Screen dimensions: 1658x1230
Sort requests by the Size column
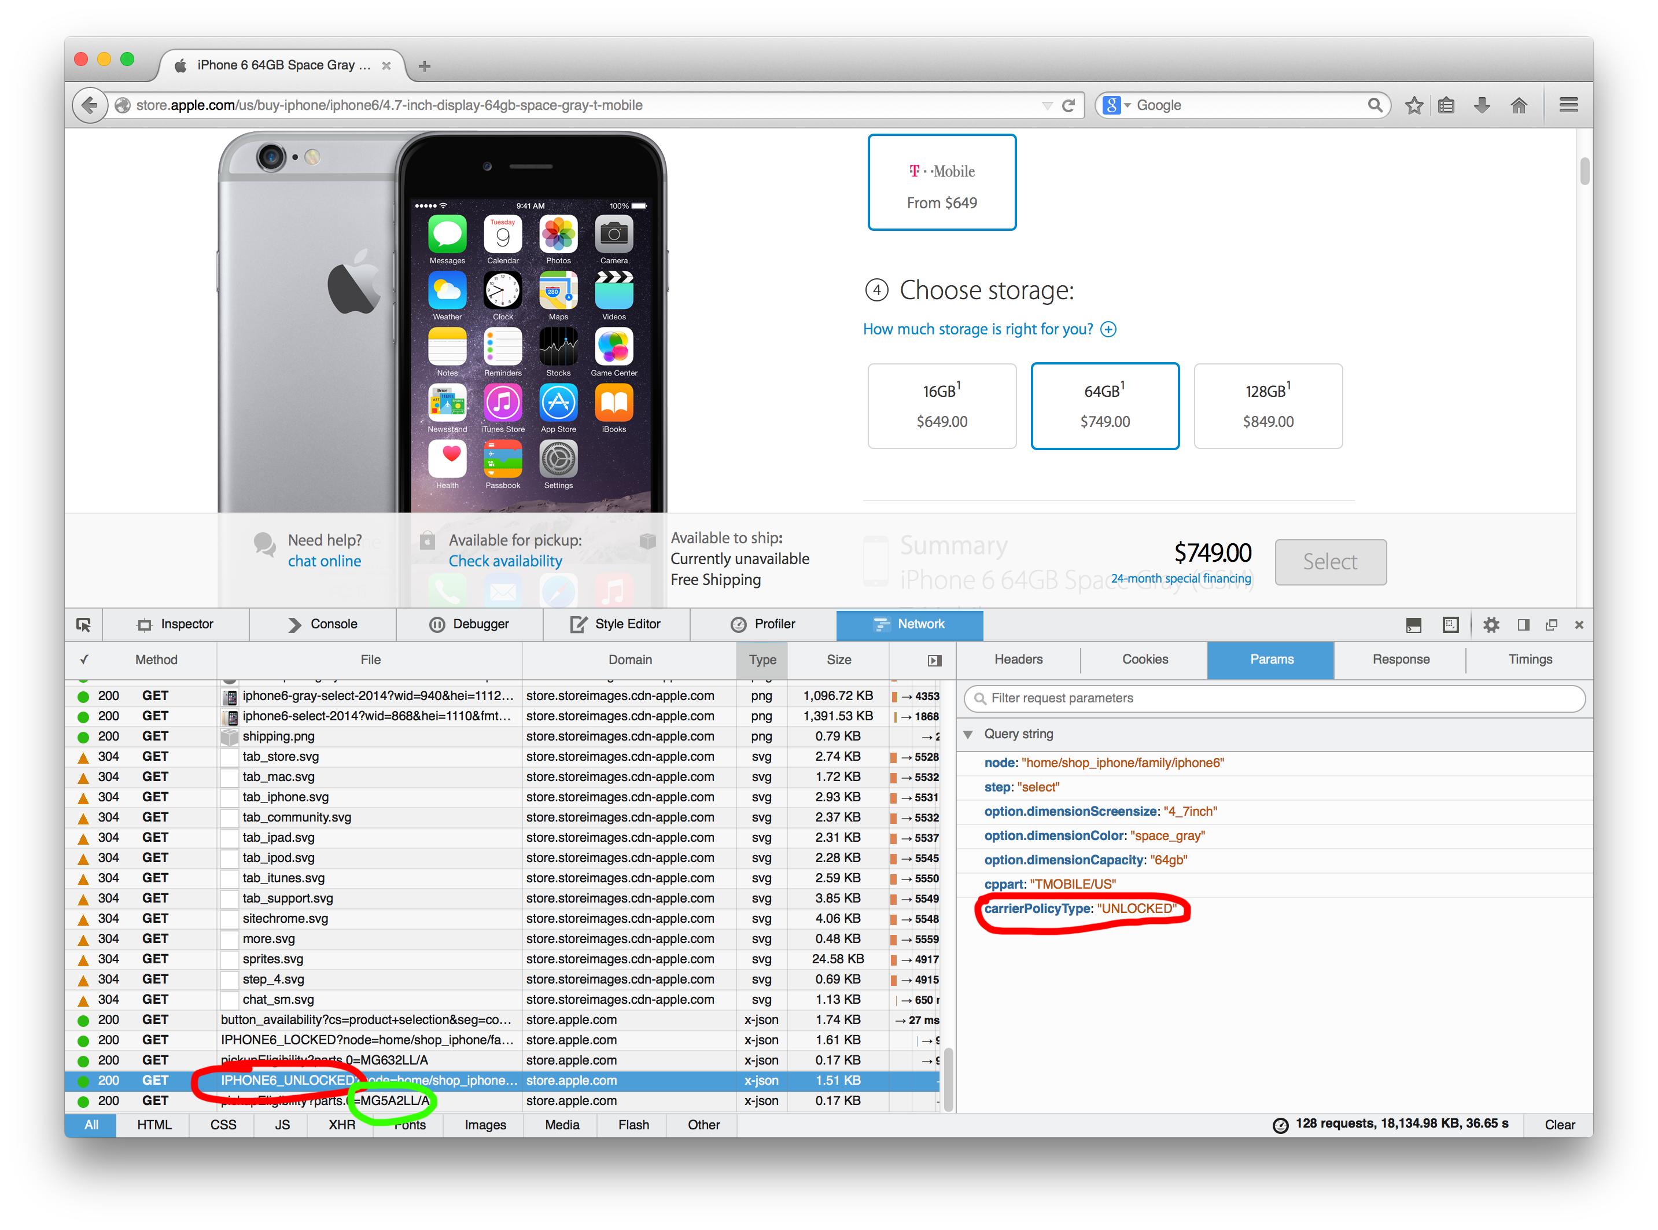838,661
